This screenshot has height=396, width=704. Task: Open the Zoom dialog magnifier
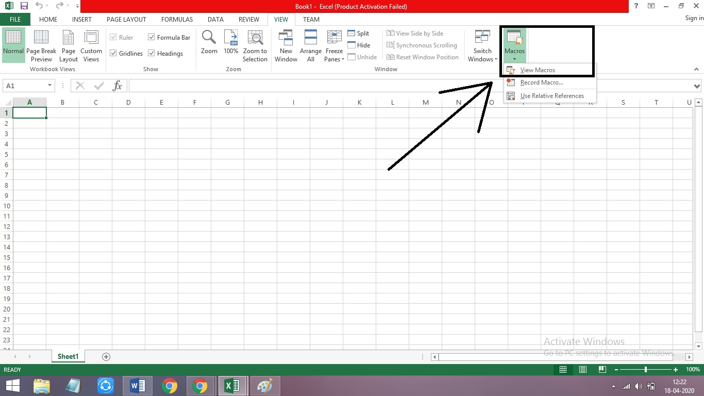pos(209,42)
